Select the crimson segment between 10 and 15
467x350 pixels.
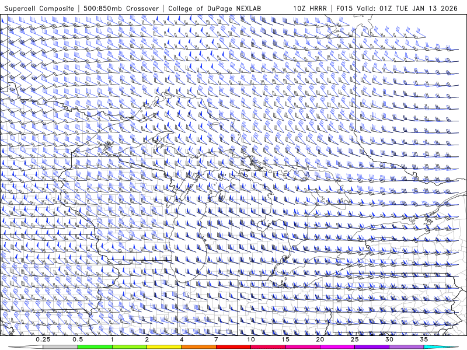point(268,347)
